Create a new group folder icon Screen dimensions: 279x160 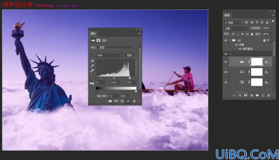pos(257,95)
